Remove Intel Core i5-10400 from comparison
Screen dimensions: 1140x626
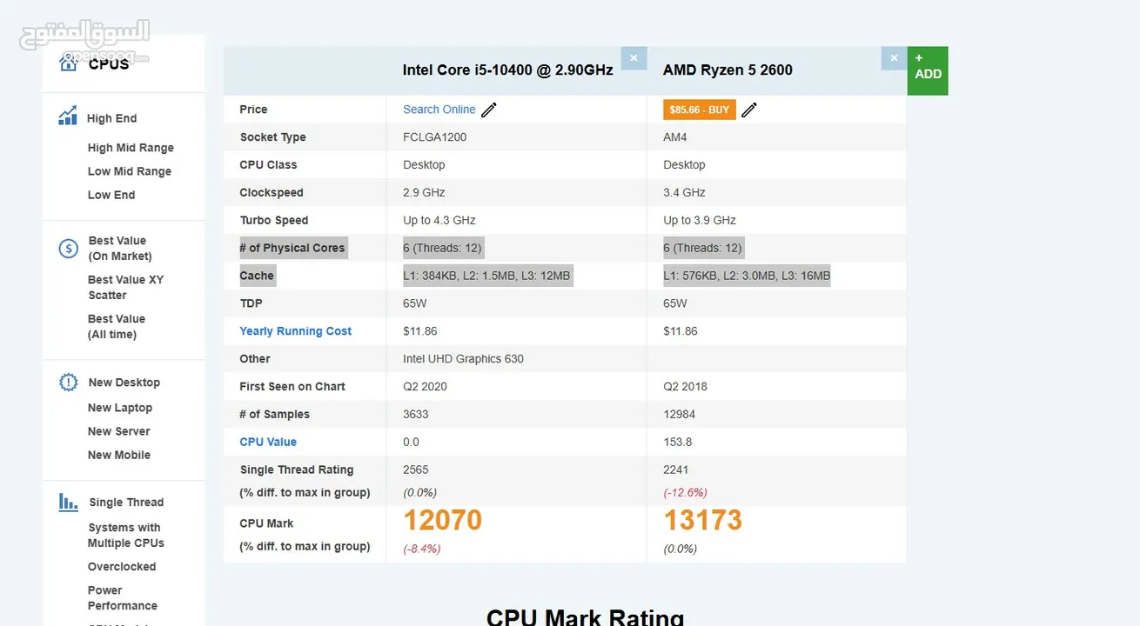634,58
